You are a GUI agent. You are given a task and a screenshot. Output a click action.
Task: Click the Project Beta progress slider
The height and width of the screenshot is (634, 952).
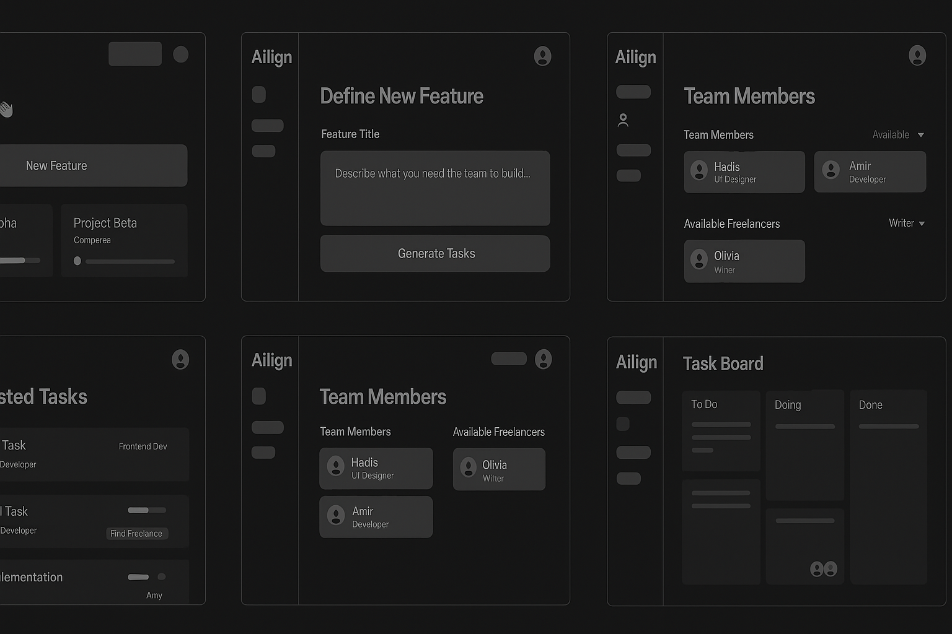point(124,261)
